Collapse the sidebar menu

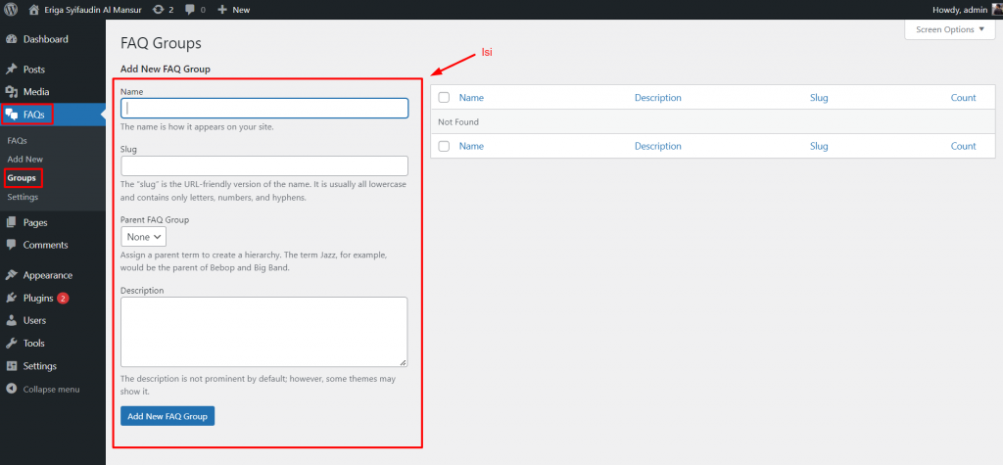point(51,389)
